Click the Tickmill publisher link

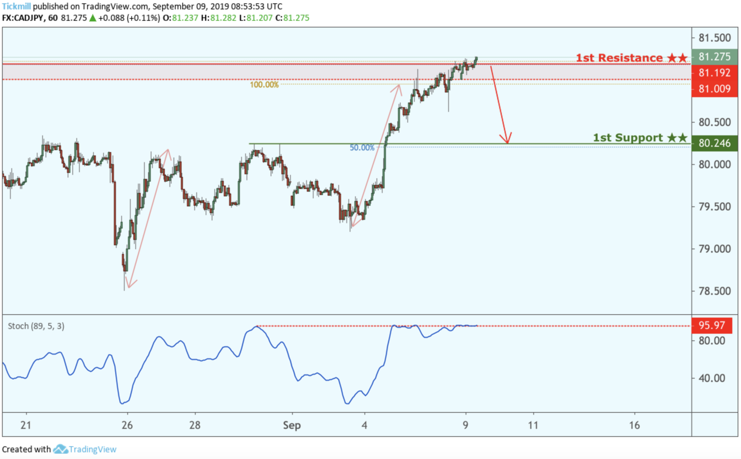(x=16, y=6)
